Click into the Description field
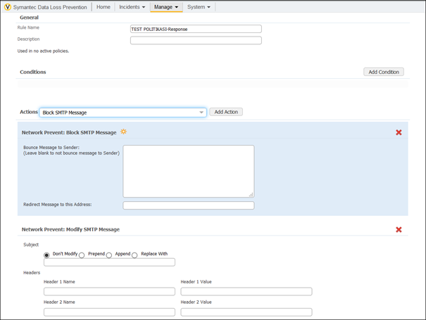Screen dimensions: 426x320 [x=196, y=41]
